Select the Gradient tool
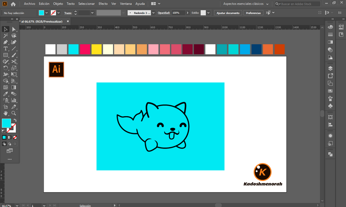Screen dimensions: 346x207 pos(14,87)
